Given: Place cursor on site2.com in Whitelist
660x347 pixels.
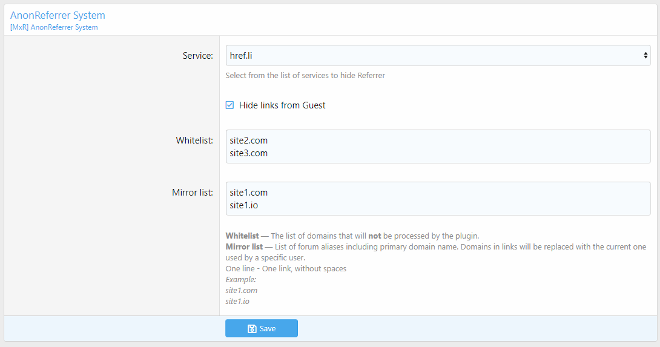Looking at the screenshot, I should click(248, 140).
